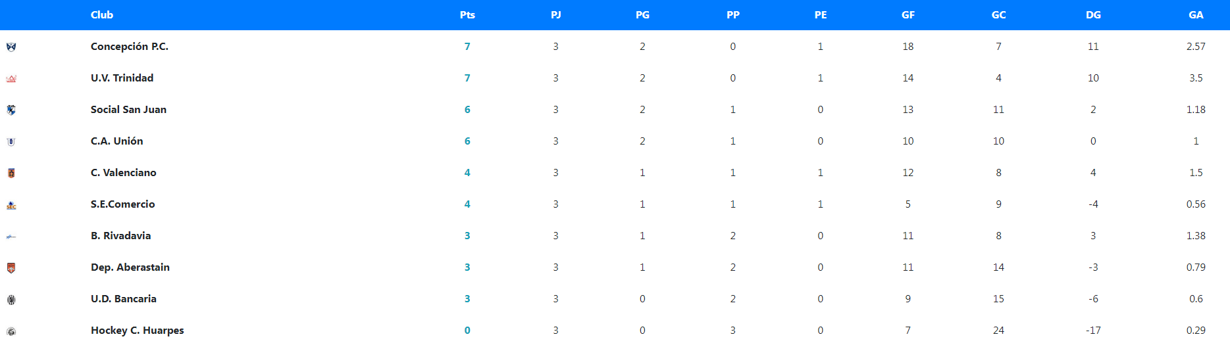
Task: Click the Dep. Aberastain club crest icon
Action: click(x=11, y=267)
